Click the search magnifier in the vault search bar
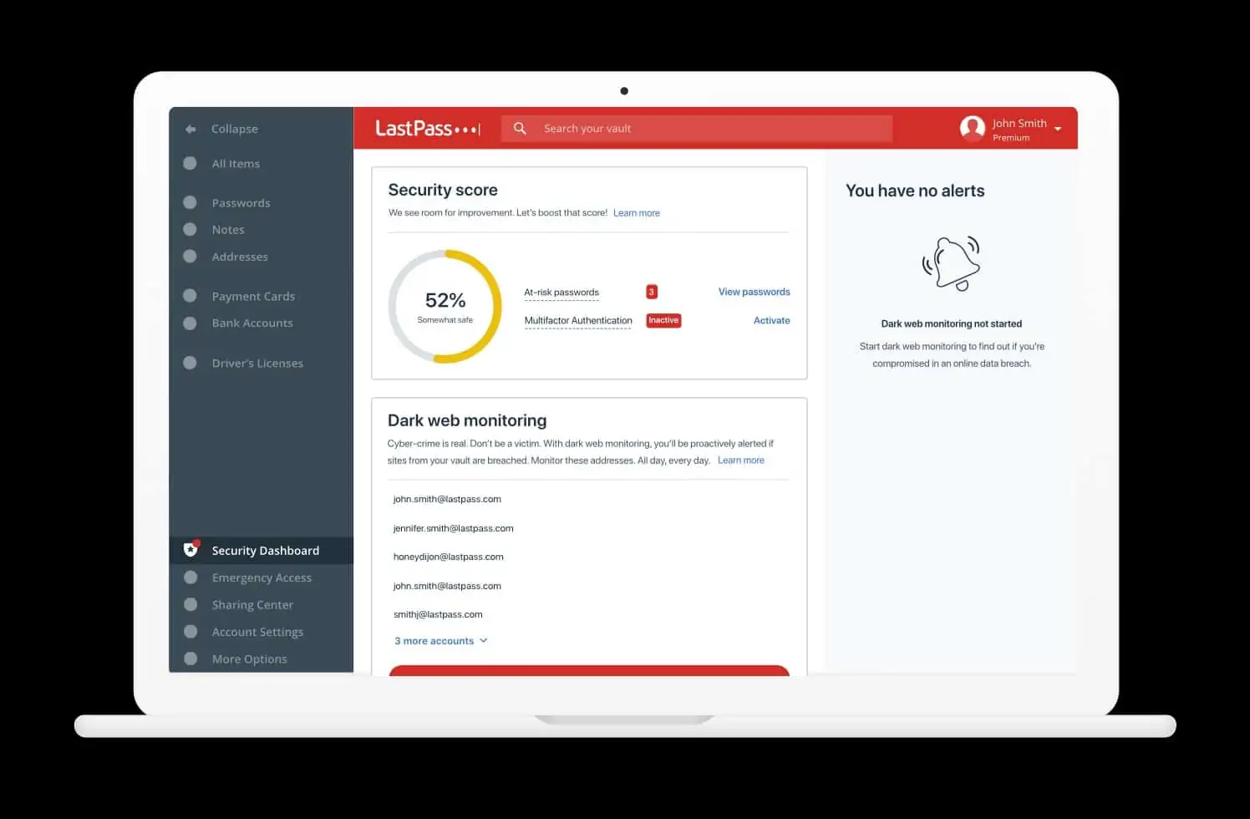This screenshot has height=819, width=1250. pos(520,128)
